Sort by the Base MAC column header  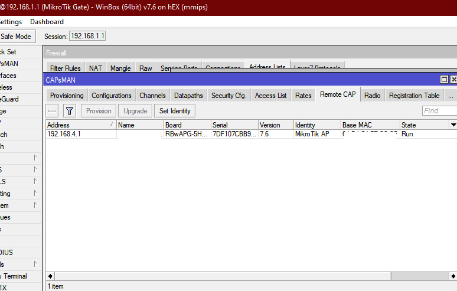[370, 125]
